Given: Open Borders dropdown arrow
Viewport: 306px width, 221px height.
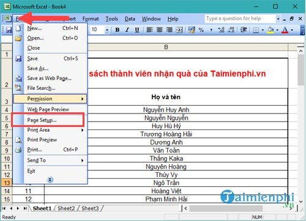Looking at the screenshot, I should tap(263, 30).
